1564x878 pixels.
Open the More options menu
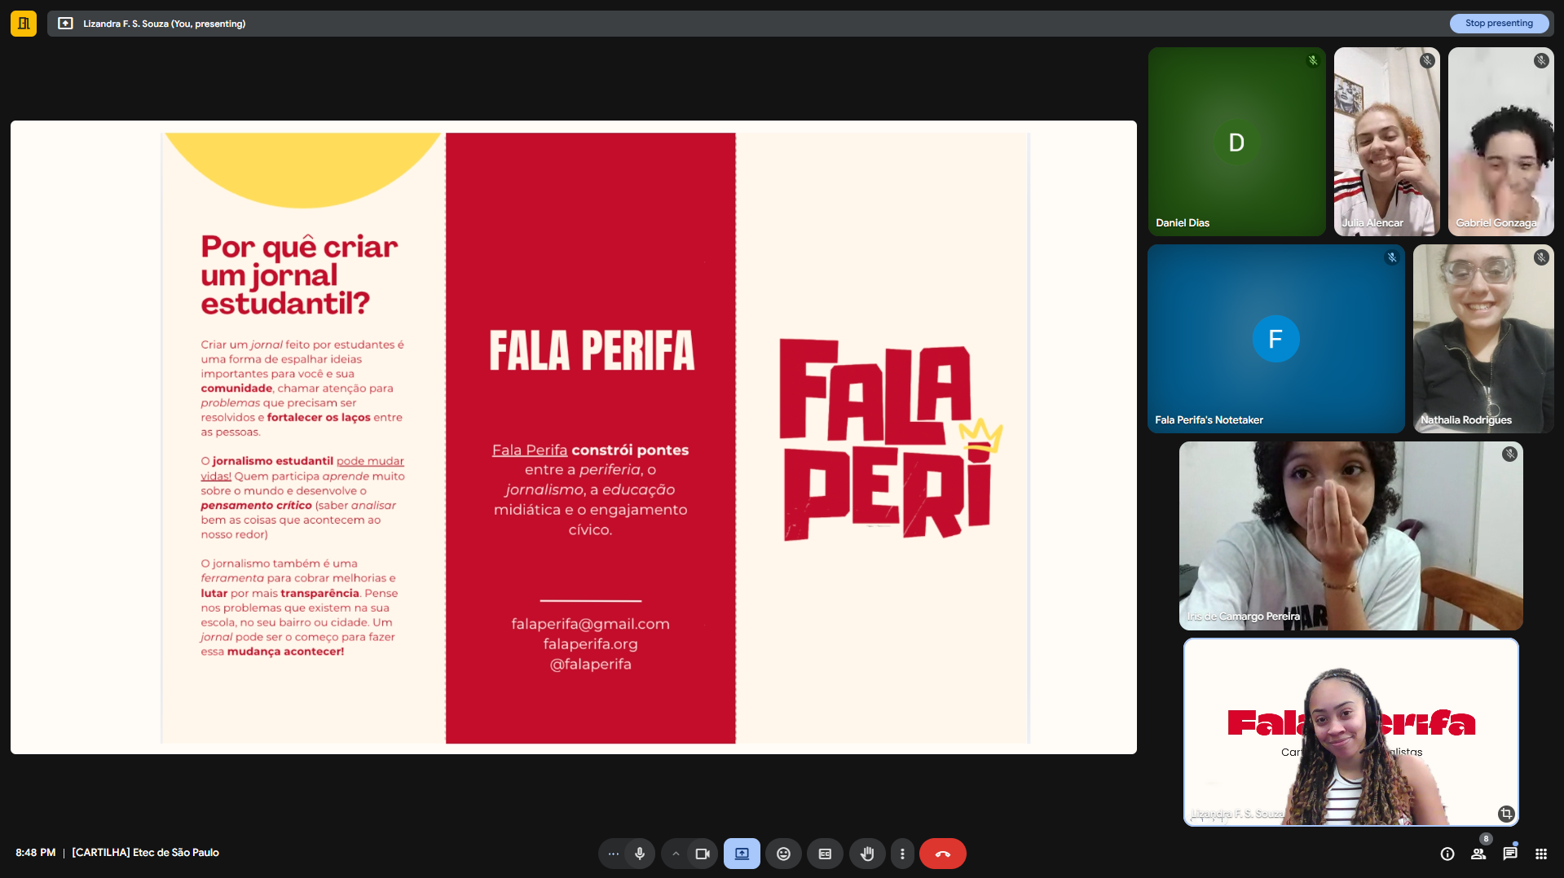pos(901,854)
